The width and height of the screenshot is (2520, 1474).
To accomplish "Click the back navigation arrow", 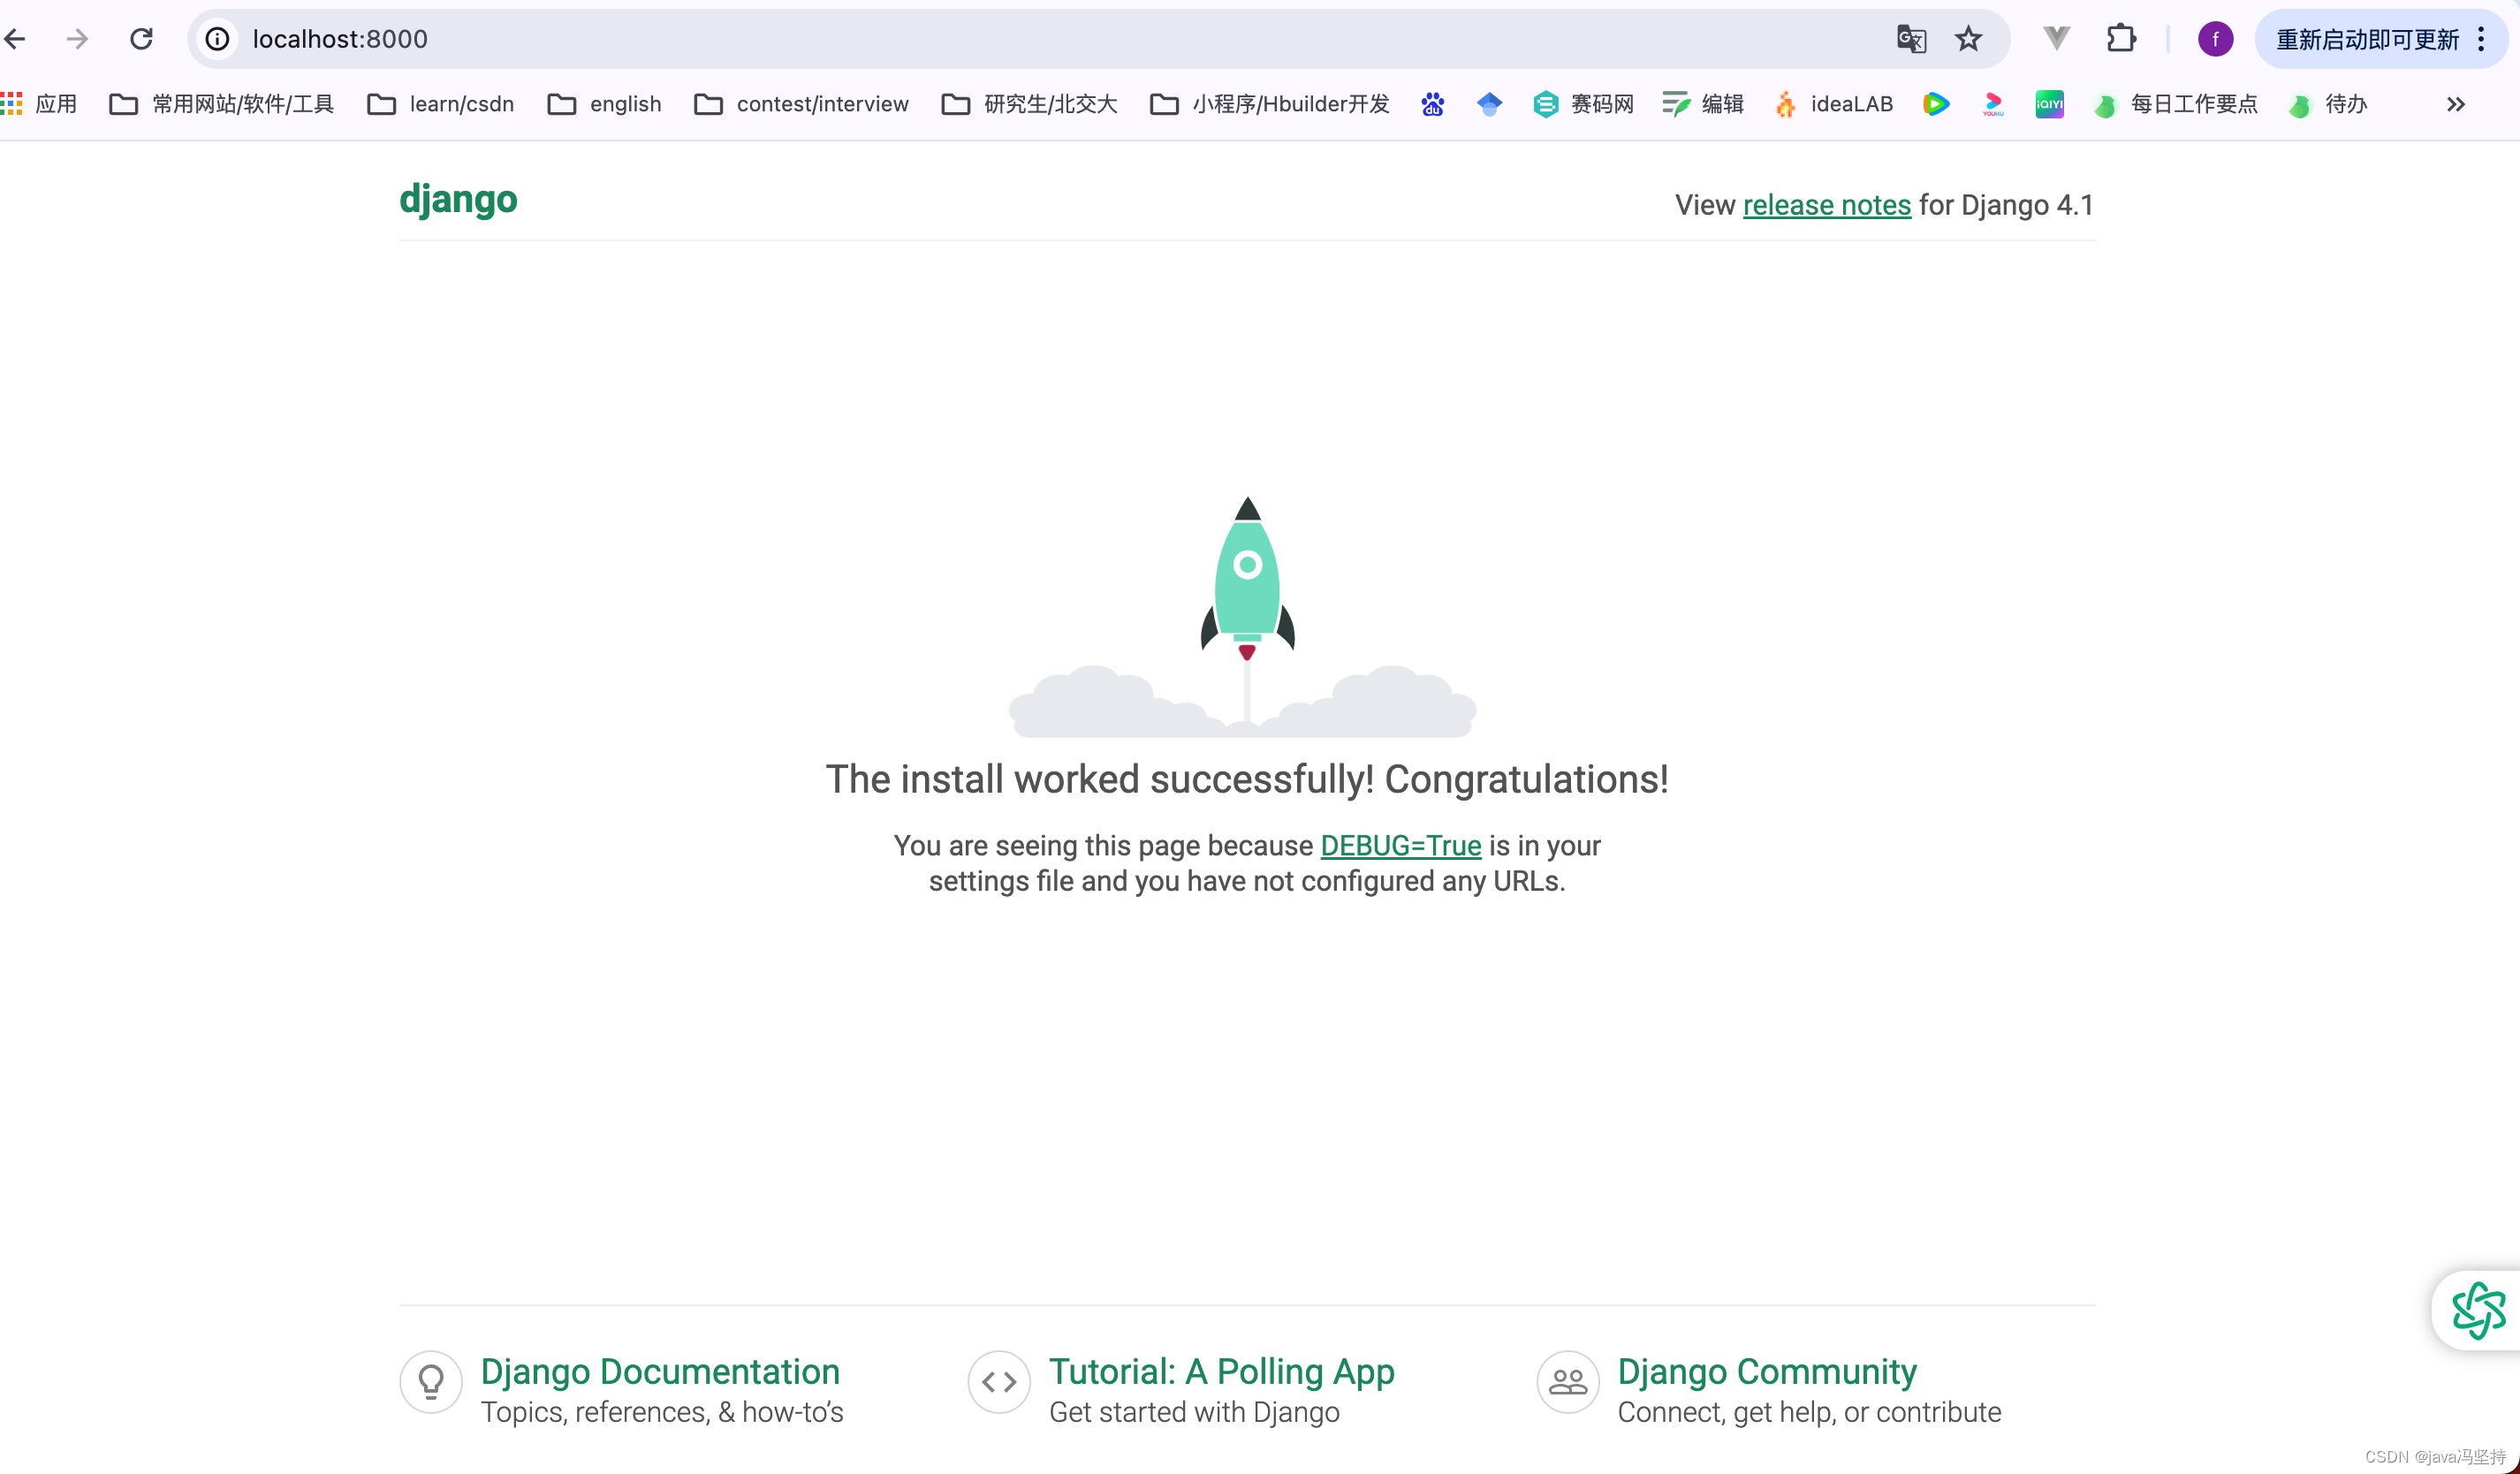I will coord(15,39).
